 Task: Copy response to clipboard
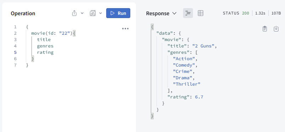(x=265, y=29)
